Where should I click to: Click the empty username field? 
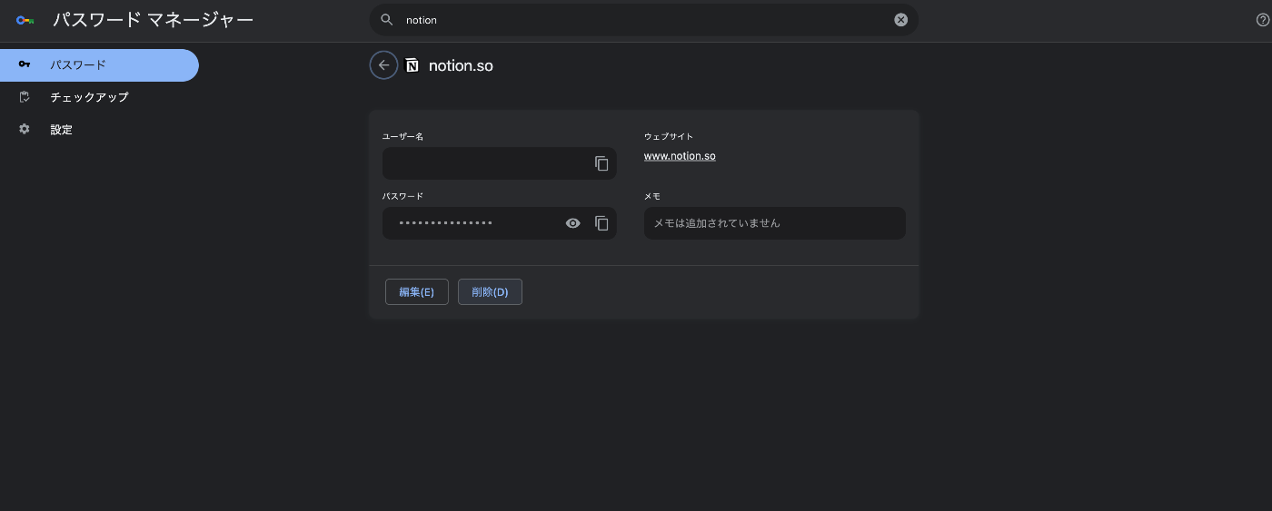pyautogui.click(x=500, y=163)
